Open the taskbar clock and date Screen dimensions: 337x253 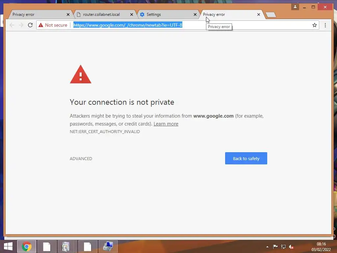click(x=321, y=247)
